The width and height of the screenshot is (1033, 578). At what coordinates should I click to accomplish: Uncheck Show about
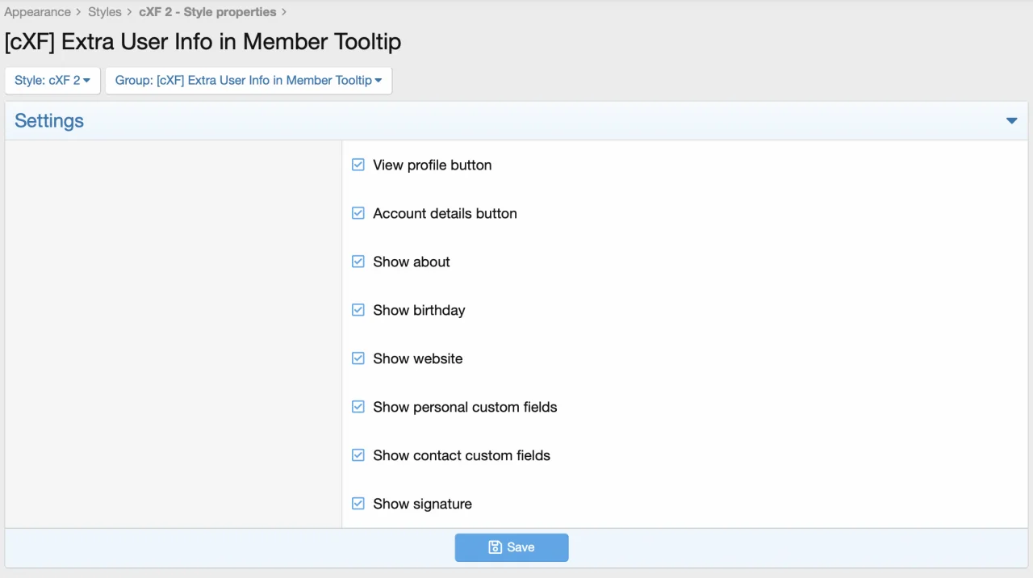pyautogui.click(x=358, y=262)
